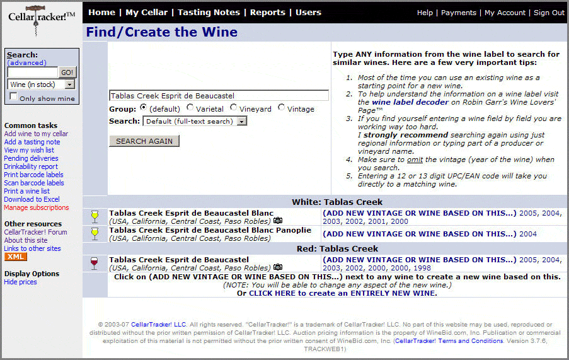Click Scan barcode labels
This screenshot has width=569, height=360.
pos(34,183)
